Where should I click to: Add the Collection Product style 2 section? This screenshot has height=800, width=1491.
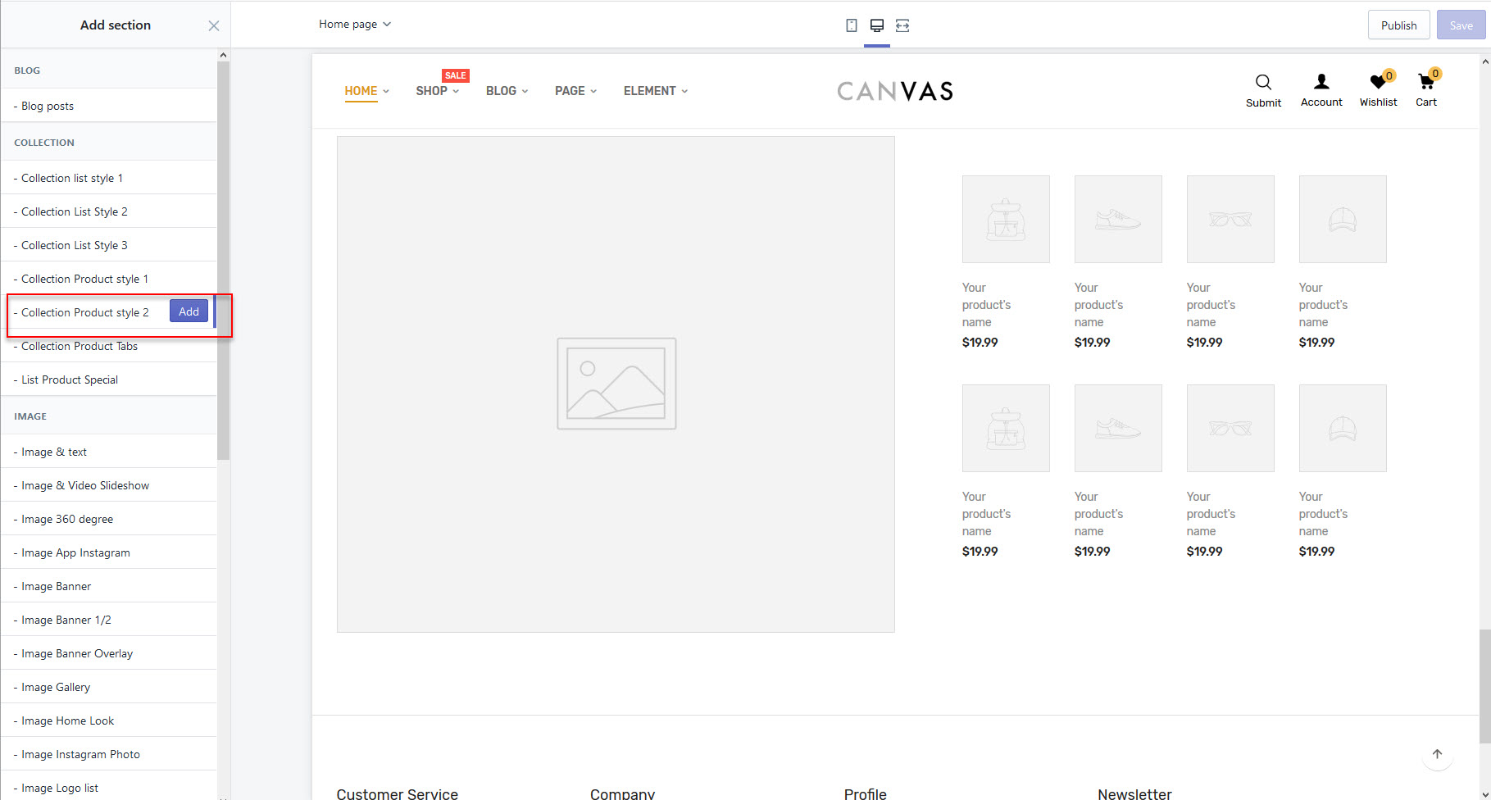[189, 311]
